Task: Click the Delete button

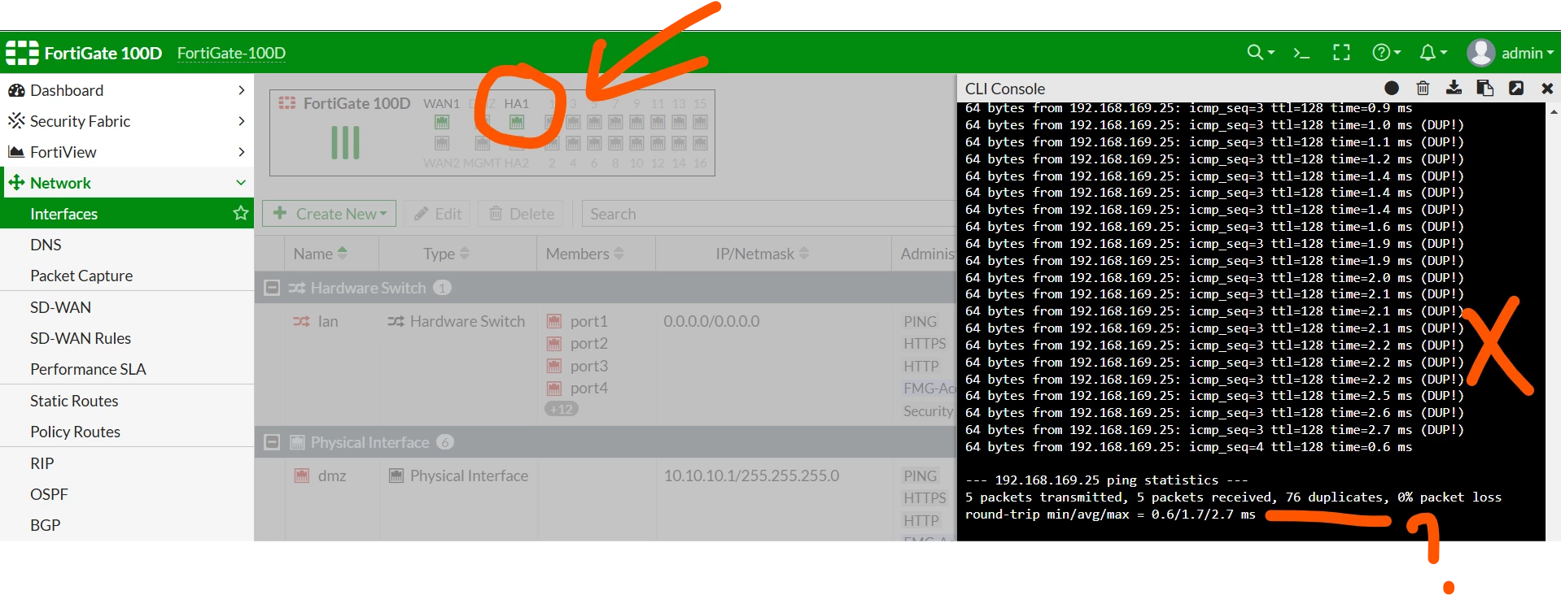Action: (x=521, y=214)
